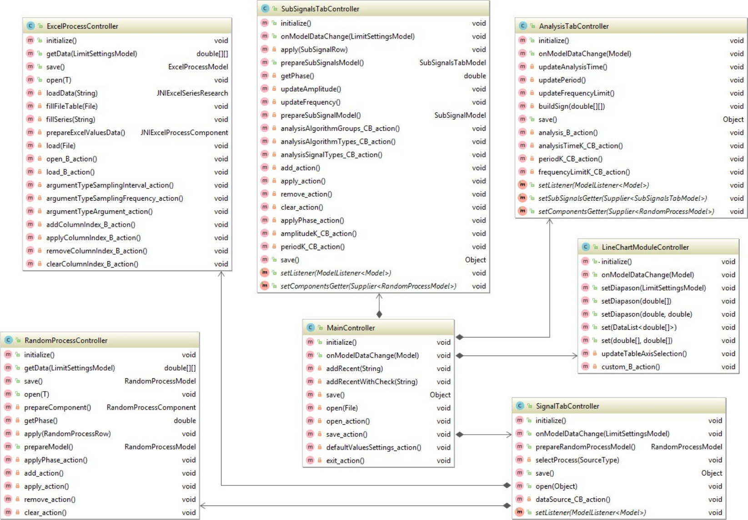Click the JNIExcelProcessComponent return type
This screenshot has height=520, width=748.
click(184, 133)
